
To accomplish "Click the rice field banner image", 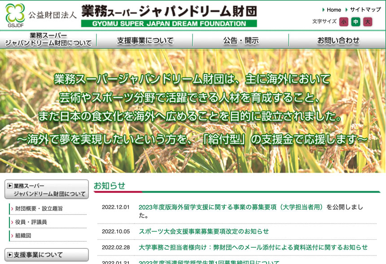I will 193,111.
